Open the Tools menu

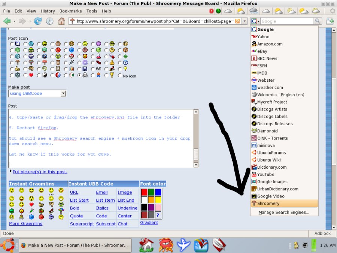[x=92, y=11]
